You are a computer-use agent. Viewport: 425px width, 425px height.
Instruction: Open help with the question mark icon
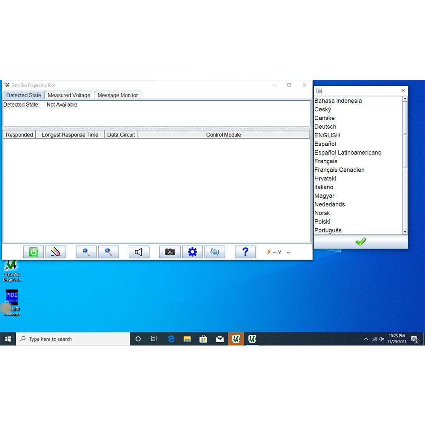click(x=245, y=252)
